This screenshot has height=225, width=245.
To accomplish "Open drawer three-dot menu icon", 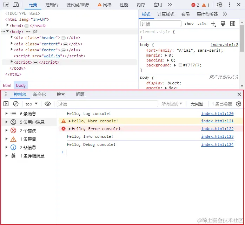I will pos(6,94).
